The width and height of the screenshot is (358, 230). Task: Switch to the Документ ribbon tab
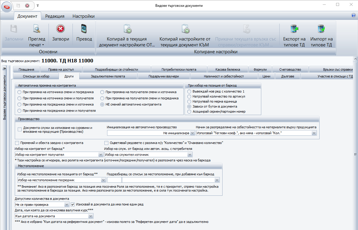27,16
